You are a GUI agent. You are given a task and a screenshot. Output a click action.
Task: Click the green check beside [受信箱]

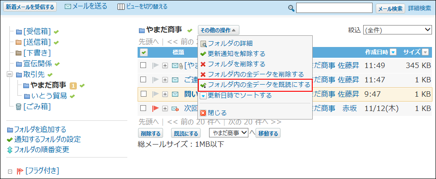pyautogui.click(x=56, y=32)
